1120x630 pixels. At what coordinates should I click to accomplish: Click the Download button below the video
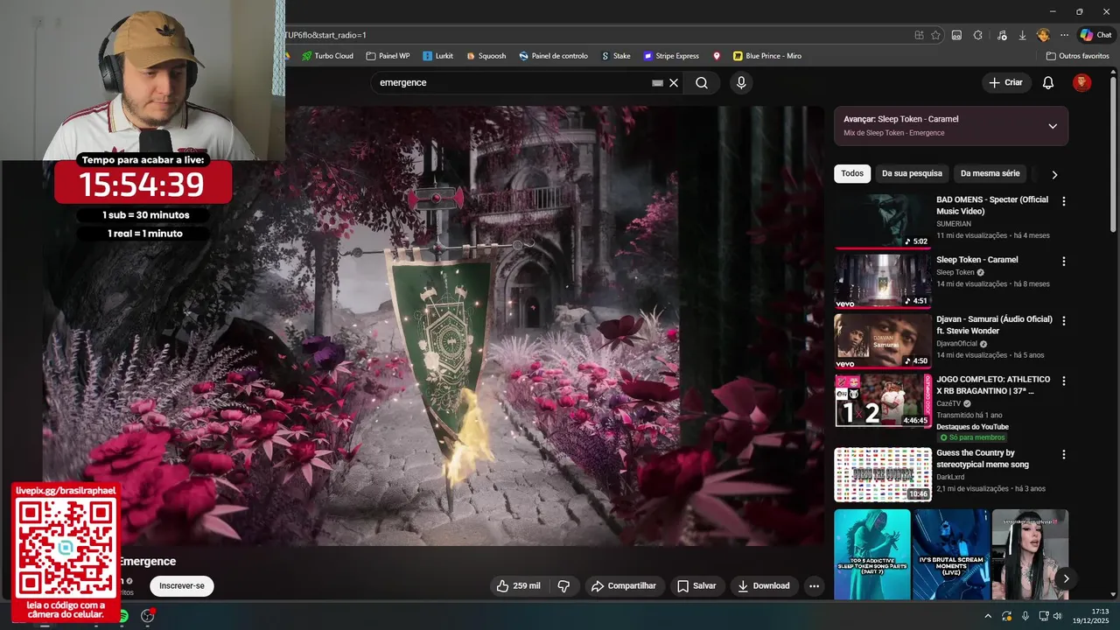(x=764, y=586)
